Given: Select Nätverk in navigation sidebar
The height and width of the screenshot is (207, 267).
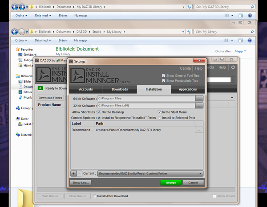Looking at the screenshot, I should pyautogui.click(x=24, y=135).
